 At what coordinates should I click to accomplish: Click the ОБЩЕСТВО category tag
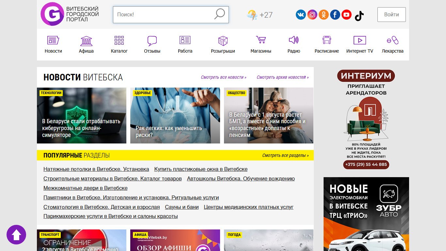point(236,93)
